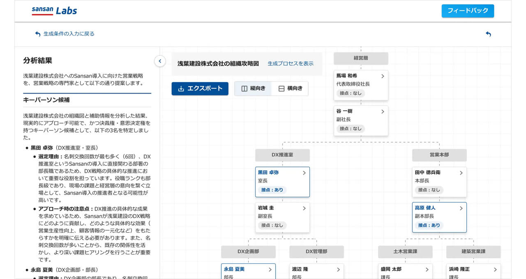Click the vertical layout icon in 縦向き button
The image size is (526, 279).
click(x=244, y=88)
